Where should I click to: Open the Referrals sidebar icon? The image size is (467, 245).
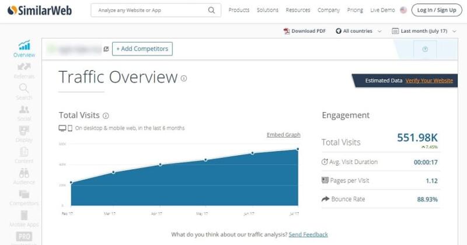coord(24,68)
